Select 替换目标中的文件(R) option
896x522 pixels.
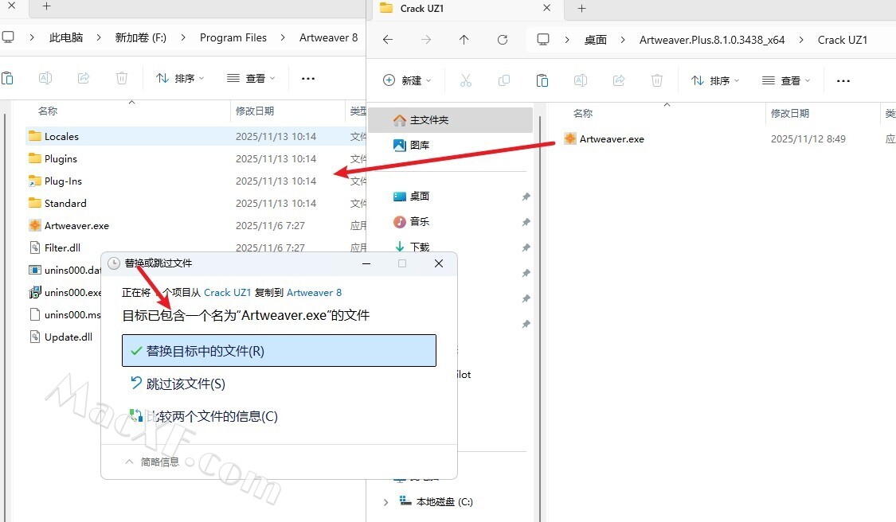click(279, 351)
